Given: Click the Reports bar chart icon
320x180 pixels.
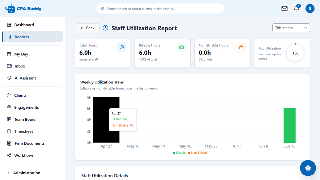Looking at the screenshot, I should (x=9, y=37).
